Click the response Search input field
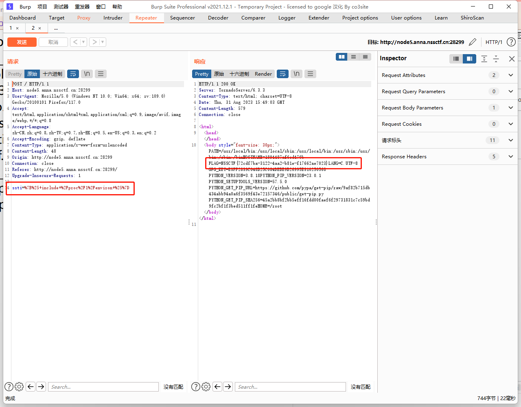The image size is (521, 407). tap(290, 387)
